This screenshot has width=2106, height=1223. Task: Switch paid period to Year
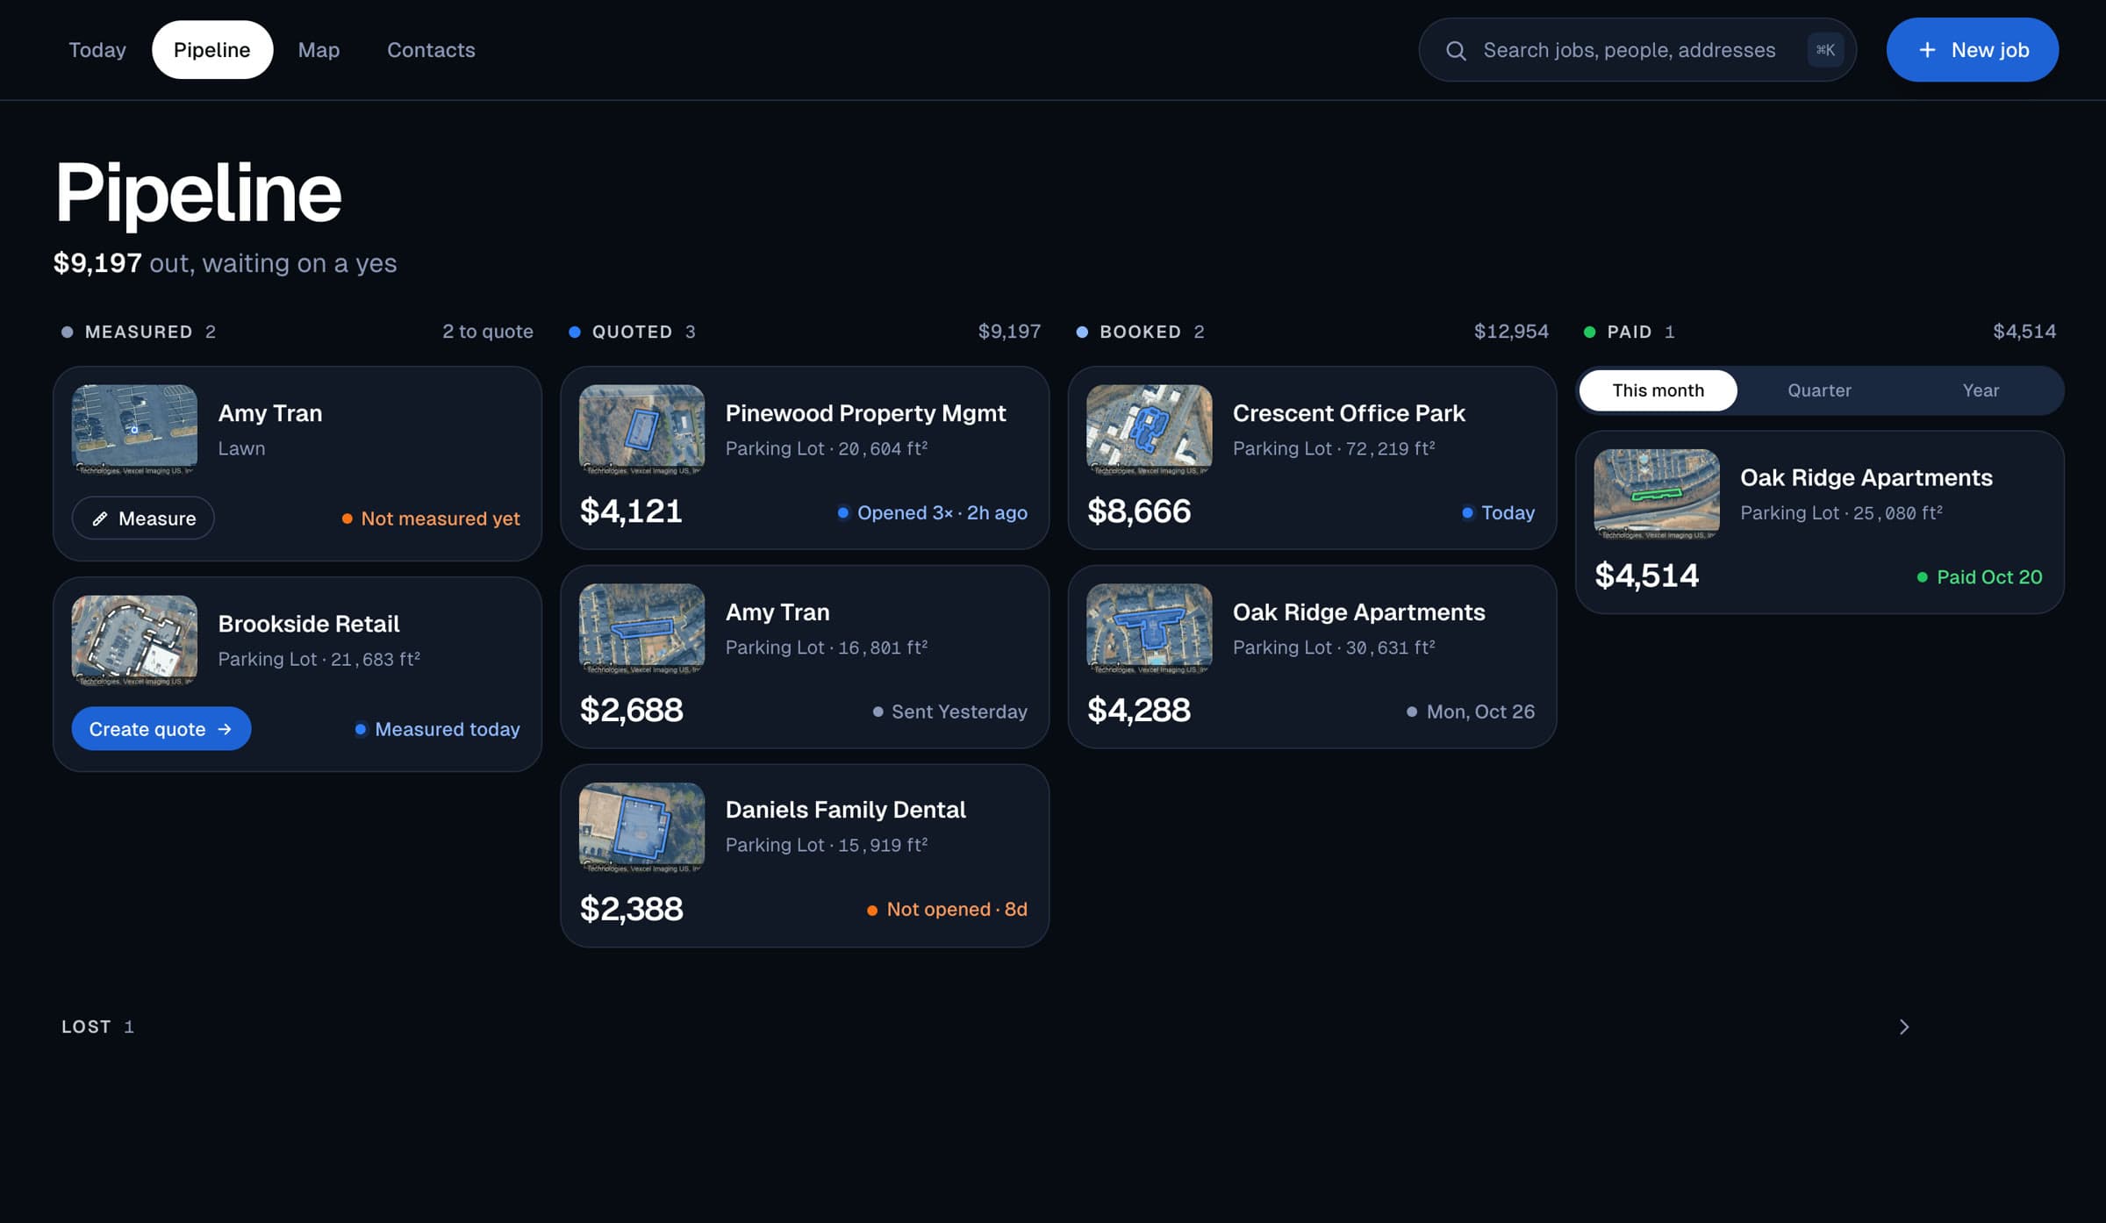point(1981,390)
